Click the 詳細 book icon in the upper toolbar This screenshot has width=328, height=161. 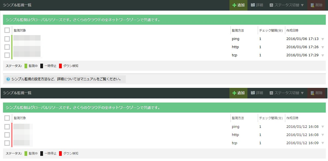point(253,5)
